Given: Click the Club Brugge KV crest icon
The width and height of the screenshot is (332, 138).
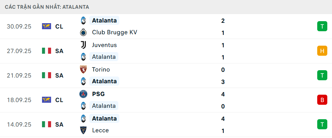Looking at the screenshot, I should (x=83, y=33).
